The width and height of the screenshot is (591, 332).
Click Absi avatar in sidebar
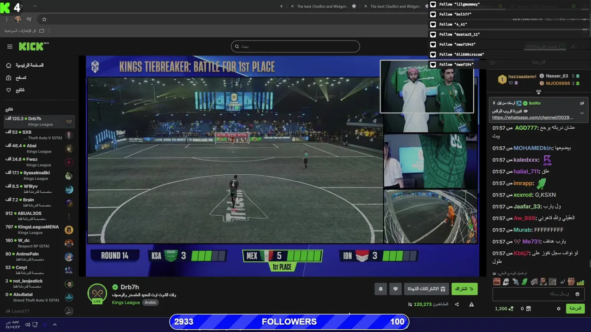click(x=69, y=148)
